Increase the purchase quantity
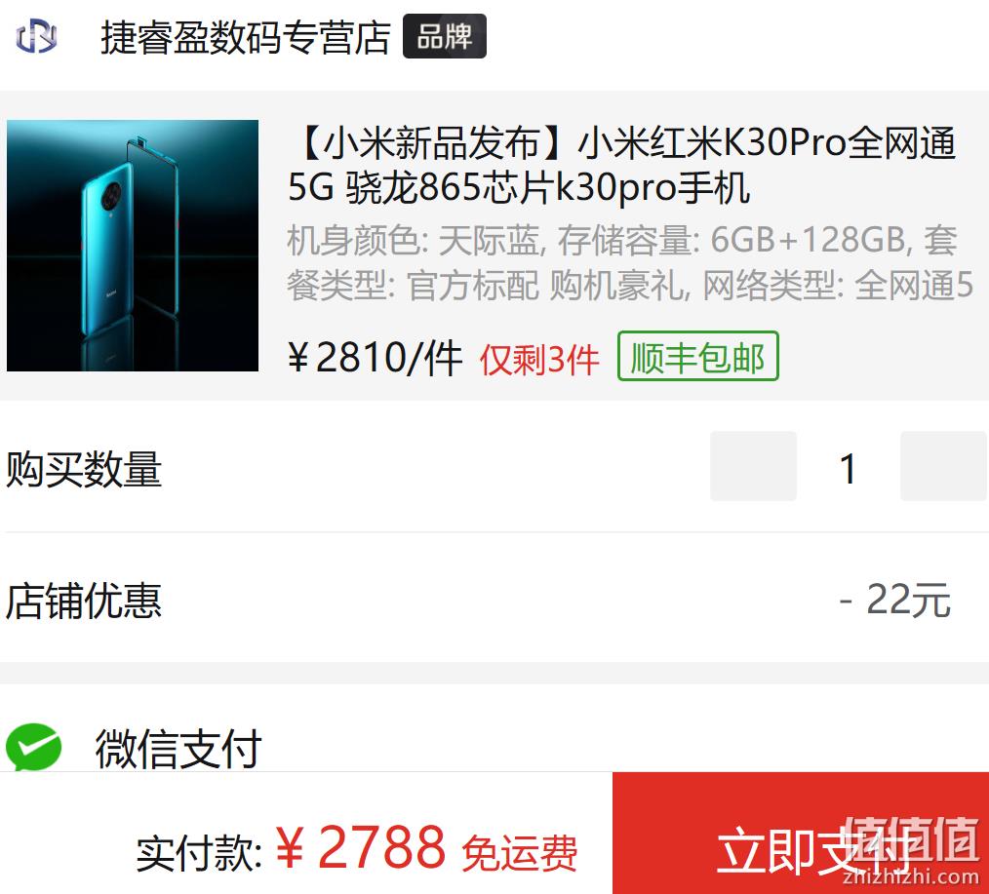 (943, 466)
